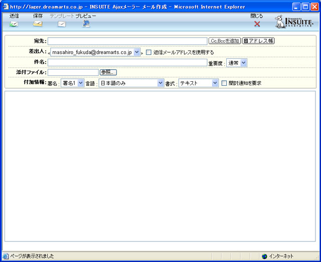This screenshot has width=321, height=262.
Task: Minimize the Internet Explorer window
Action: pos(296,7)
